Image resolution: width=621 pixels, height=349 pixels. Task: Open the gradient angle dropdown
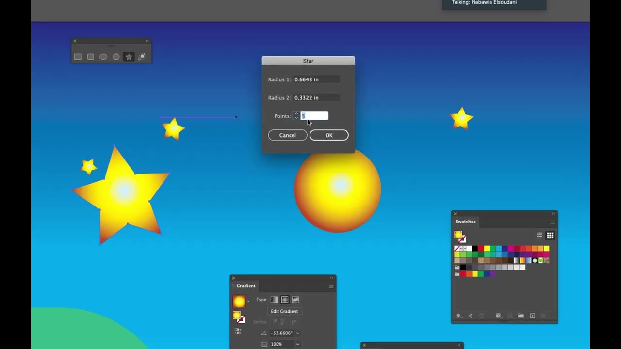[297, 333]
